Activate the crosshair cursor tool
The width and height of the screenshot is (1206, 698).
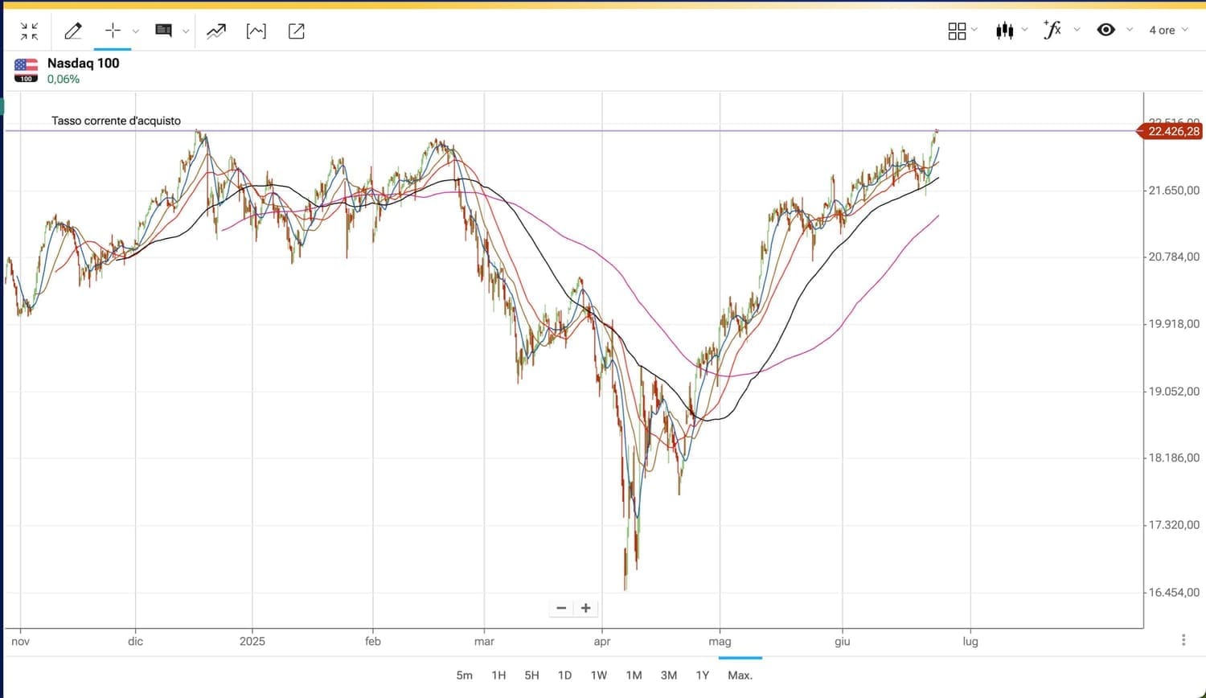click(113, 31)
